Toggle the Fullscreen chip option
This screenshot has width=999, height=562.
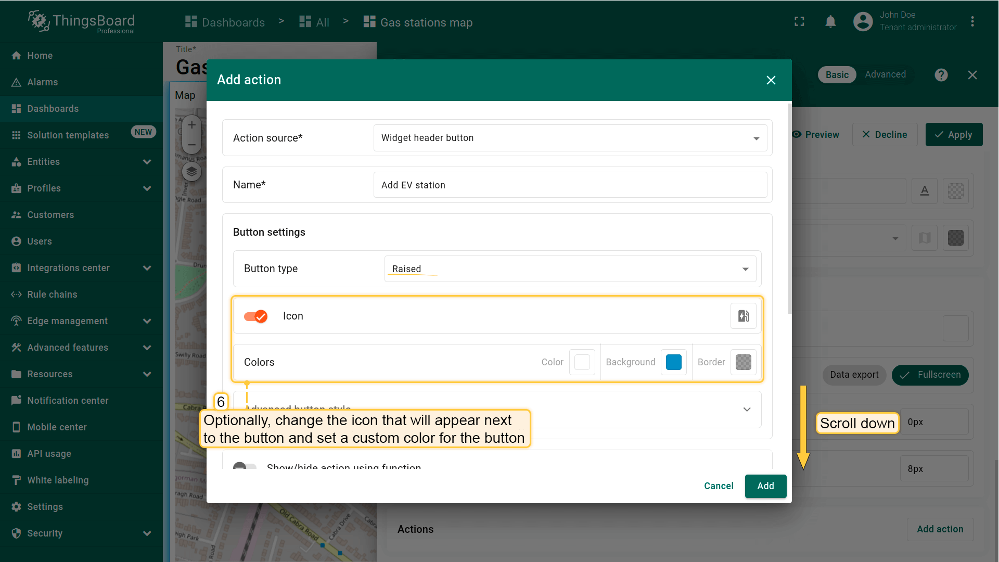pos(930,375)
